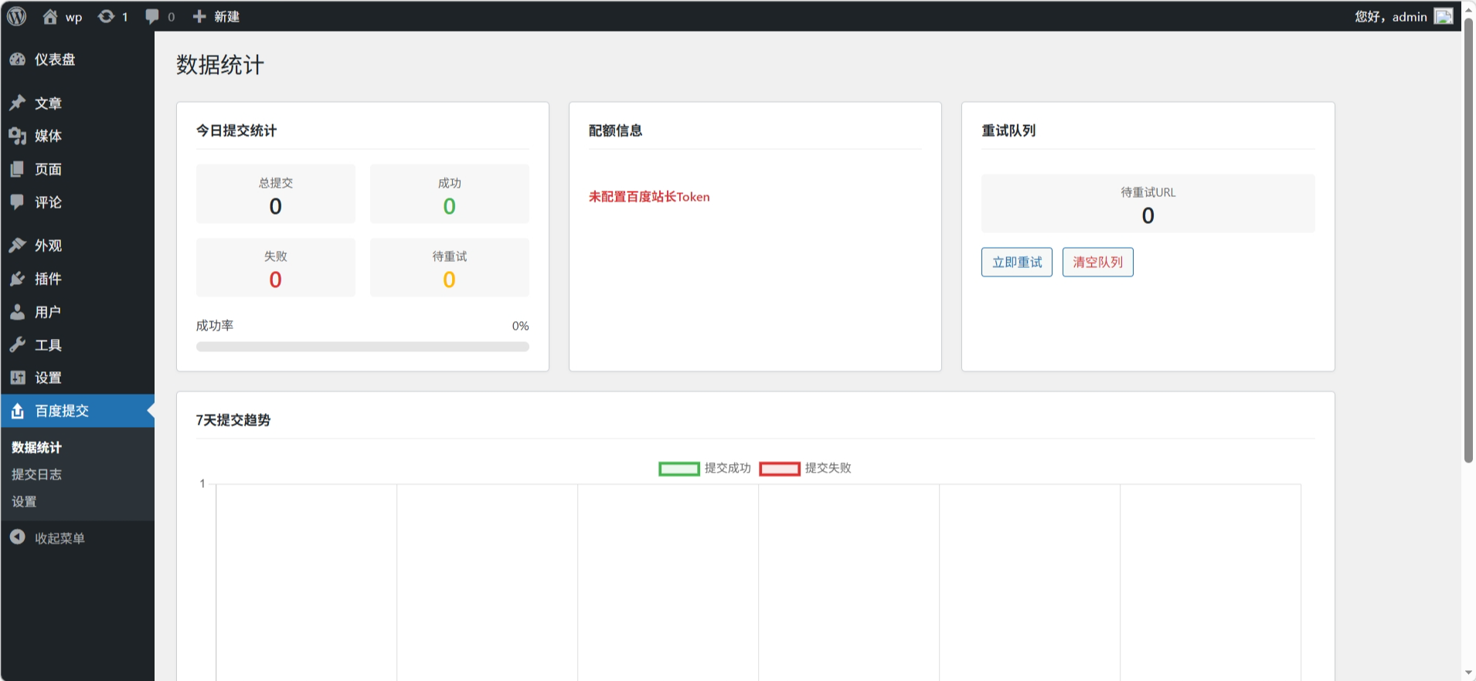1476x681 pixels.
Task: Open the 您好, admin account menu
Action: [x=1390, y=16]
